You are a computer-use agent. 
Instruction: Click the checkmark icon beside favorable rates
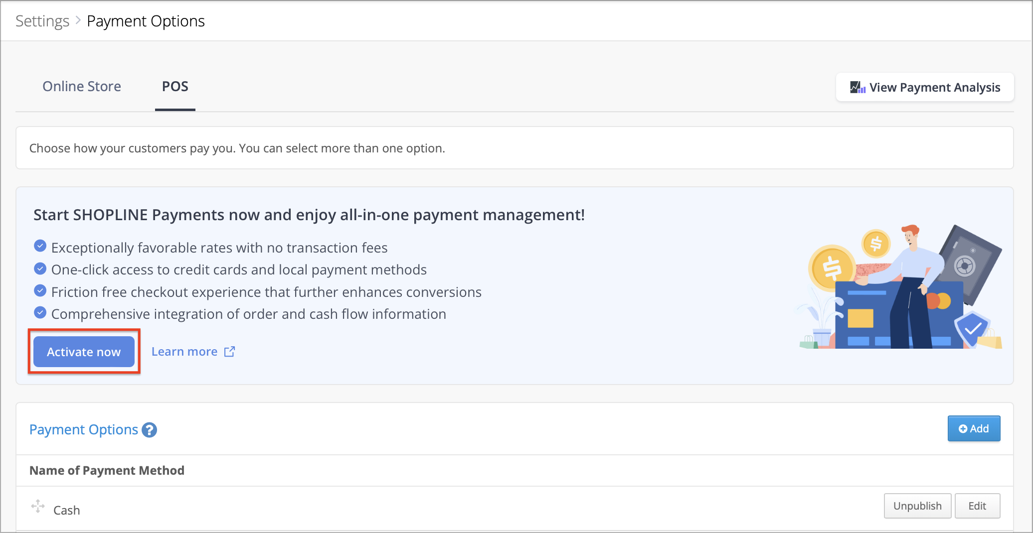point(40,246)
